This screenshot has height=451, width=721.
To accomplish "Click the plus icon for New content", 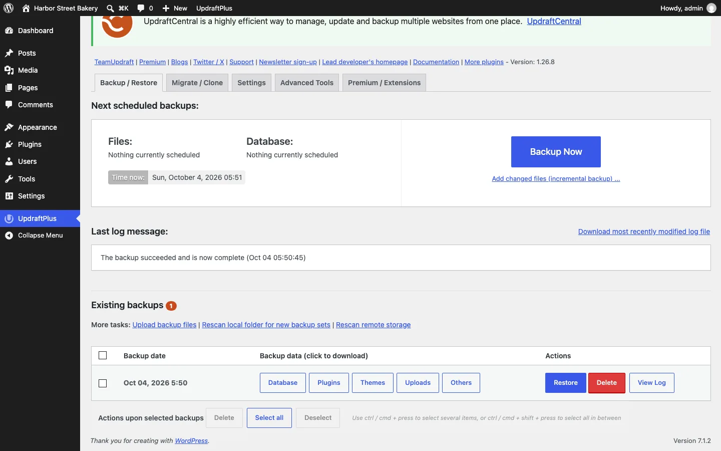I will pyautogui.click(x=166, y=8).
